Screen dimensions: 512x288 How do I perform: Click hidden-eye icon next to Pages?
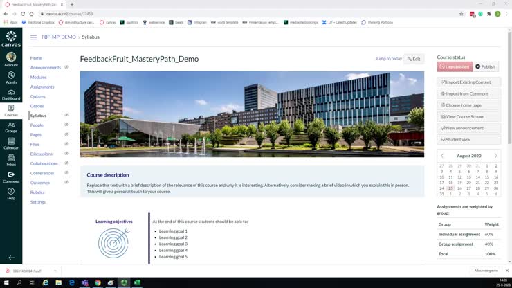tap(66, 134)
